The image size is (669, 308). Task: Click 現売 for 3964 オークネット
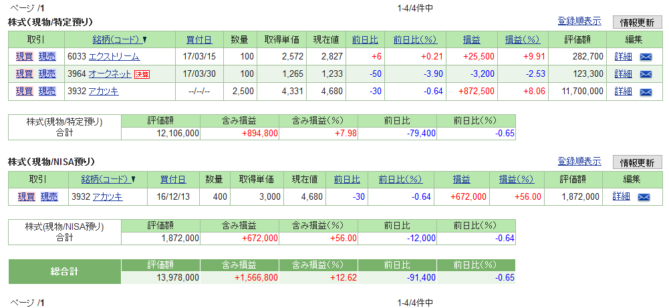tap(47, 73)
